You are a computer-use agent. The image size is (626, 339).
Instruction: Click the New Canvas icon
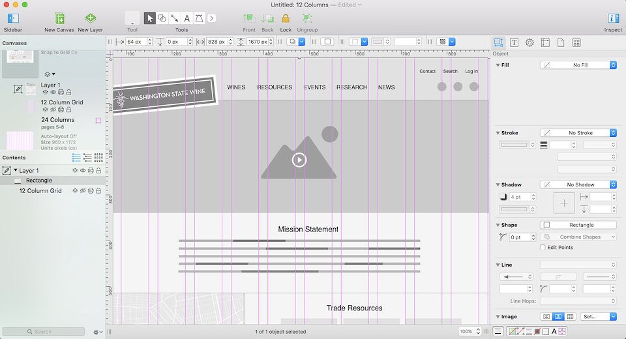(x=59, y=19)
